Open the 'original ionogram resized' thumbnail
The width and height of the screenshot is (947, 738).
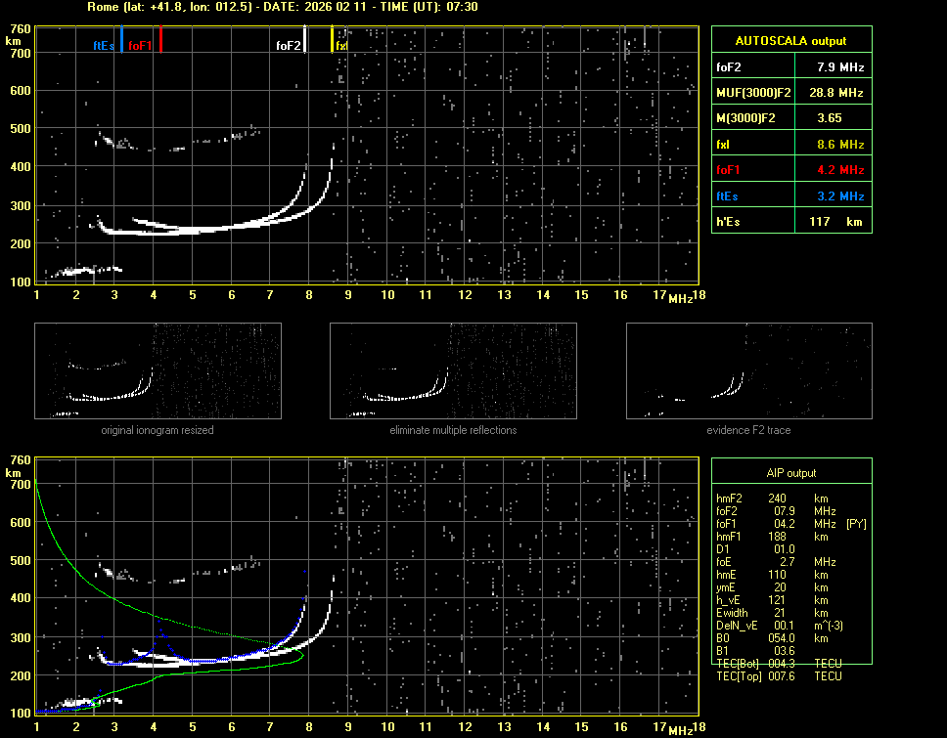158,371
